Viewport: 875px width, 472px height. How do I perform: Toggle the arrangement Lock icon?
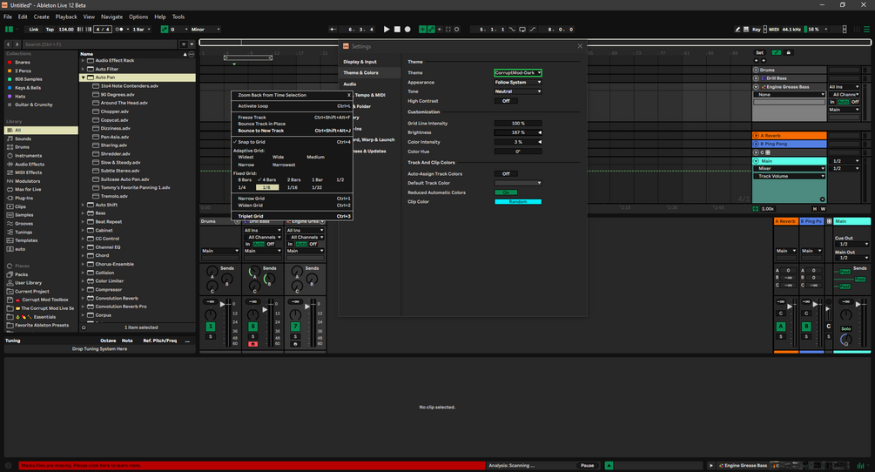tap(789, 52)
